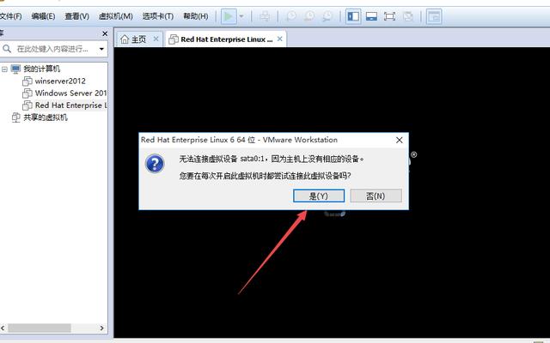Viewport: 550px width, 343px height.
Task: Switch to the 主页 tab
Action: pyautogui.click(x=139, y=39)
